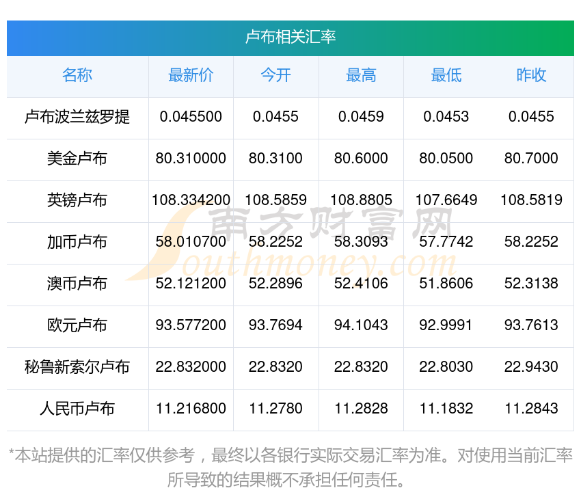581x501 pixels.
Task: Select the 最低 column header
Action: [x=446, y=75]
